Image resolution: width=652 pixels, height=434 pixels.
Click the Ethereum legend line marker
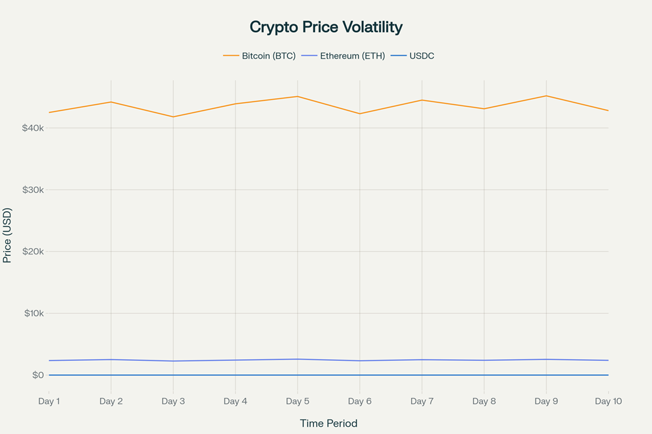click(309, 56)
